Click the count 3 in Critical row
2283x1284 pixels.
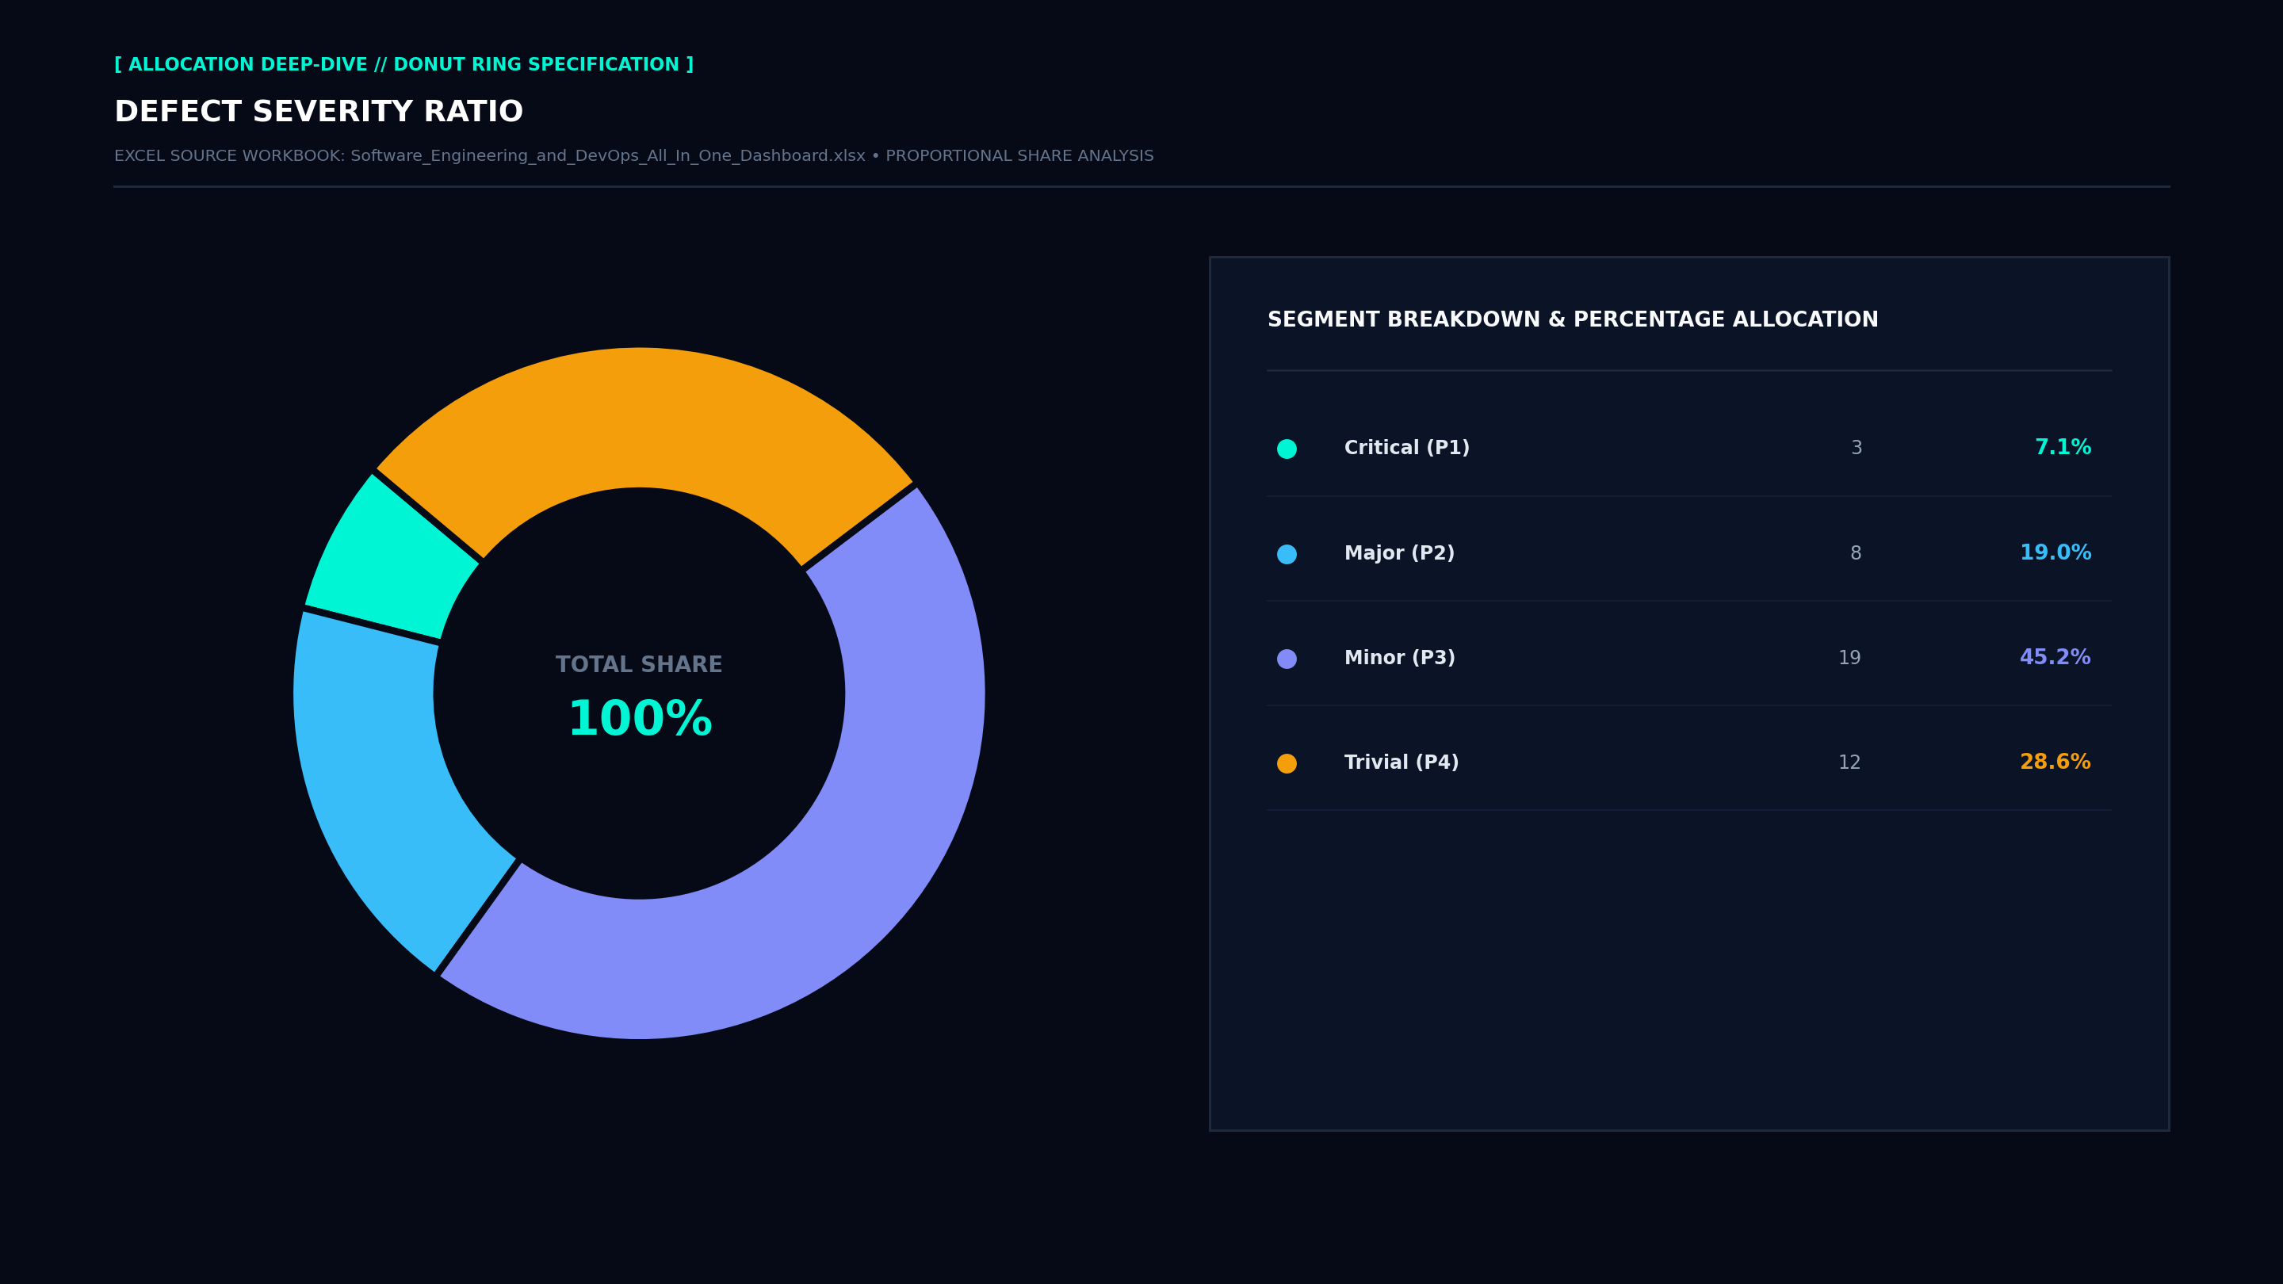pos(1856,449)
